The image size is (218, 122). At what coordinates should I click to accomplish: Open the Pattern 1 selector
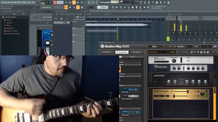103,7
